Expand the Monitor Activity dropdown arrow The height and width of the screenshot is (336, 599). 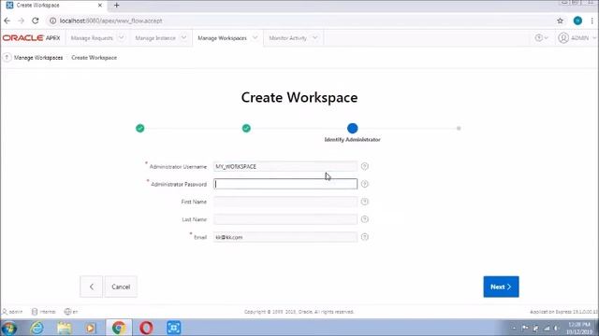(314, 37)
